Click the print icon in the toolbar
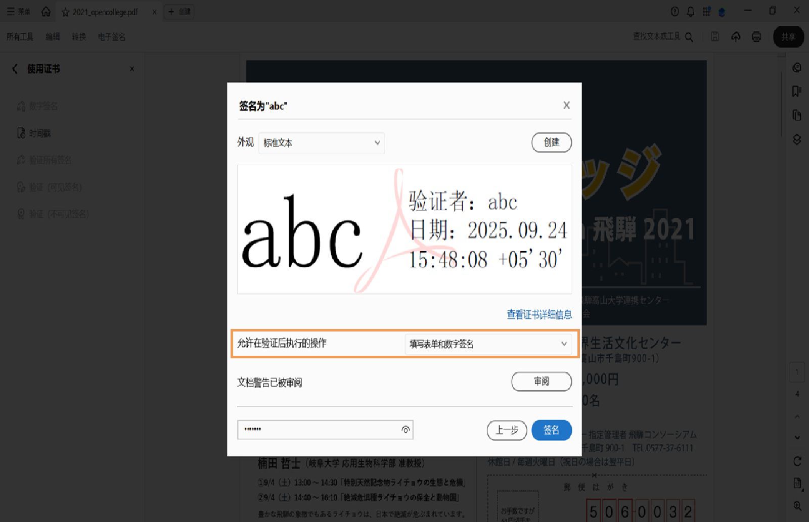 756,36
